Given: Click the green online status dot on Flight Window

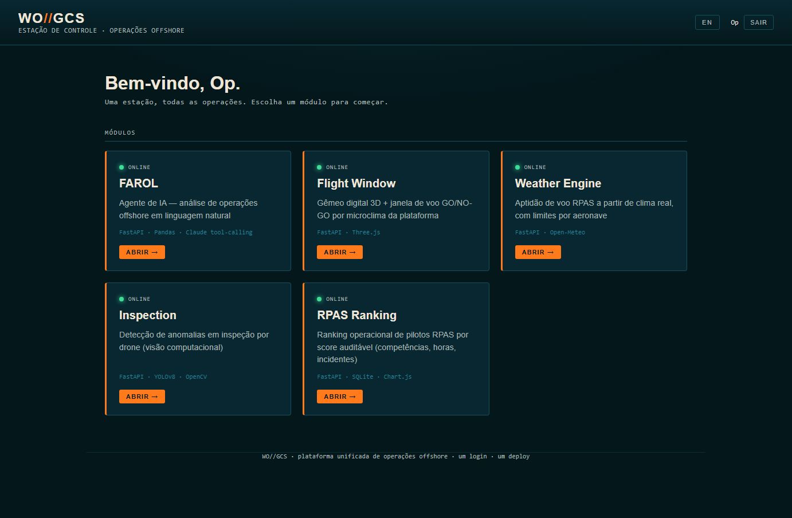Looking at the screenshot, I should [x=319, y=167].
